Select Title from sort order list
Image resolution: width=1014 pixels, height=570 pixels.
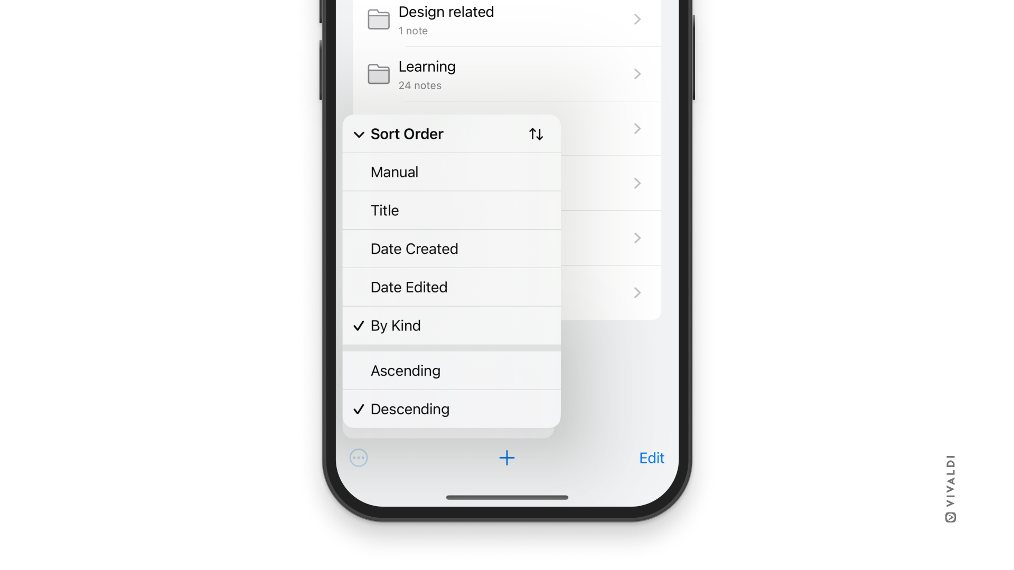[x=452, y=210]
